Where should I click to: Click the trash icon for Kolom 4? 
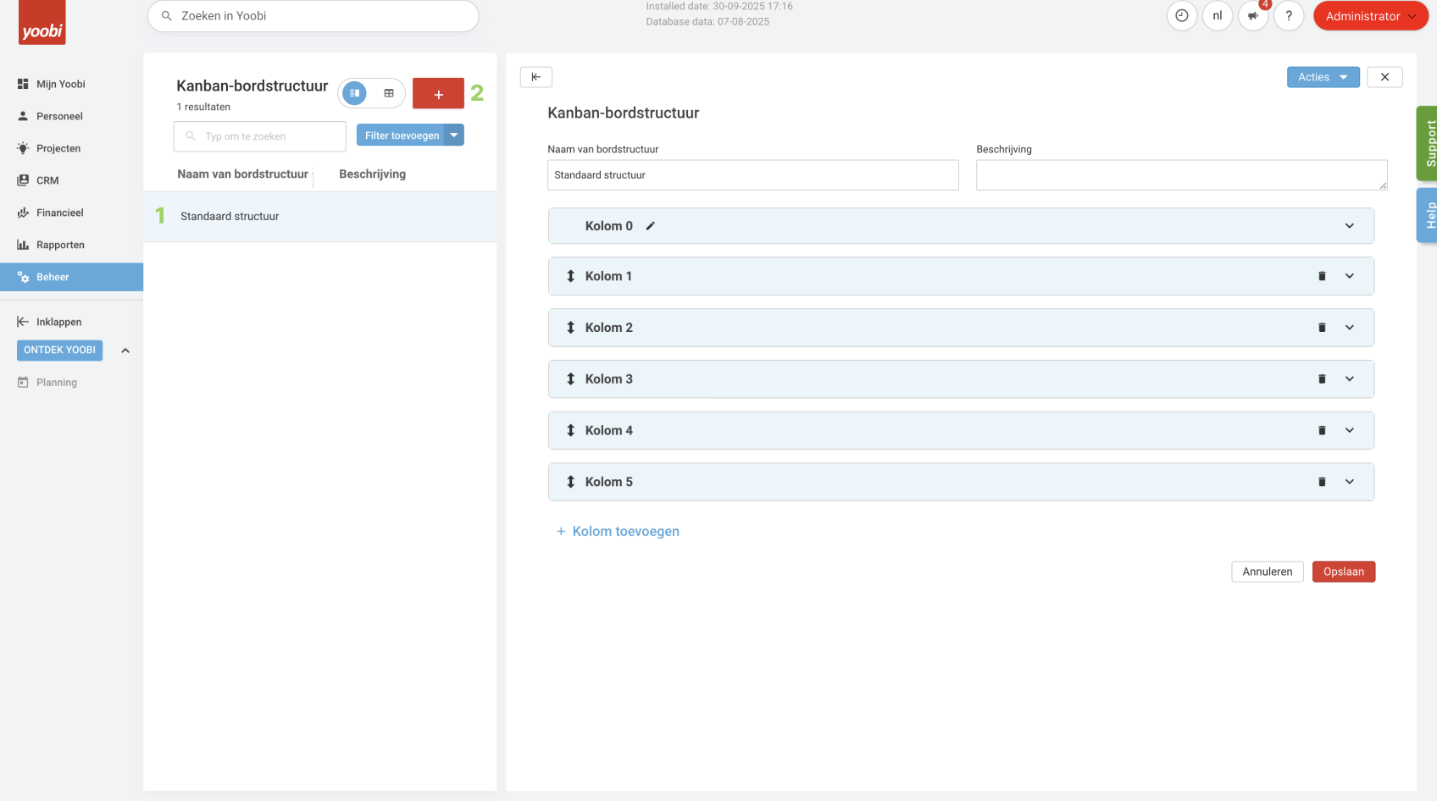(1322, 430)
